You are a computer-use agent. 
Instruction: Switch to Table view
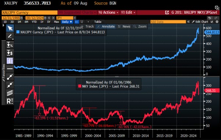[98, 22]
